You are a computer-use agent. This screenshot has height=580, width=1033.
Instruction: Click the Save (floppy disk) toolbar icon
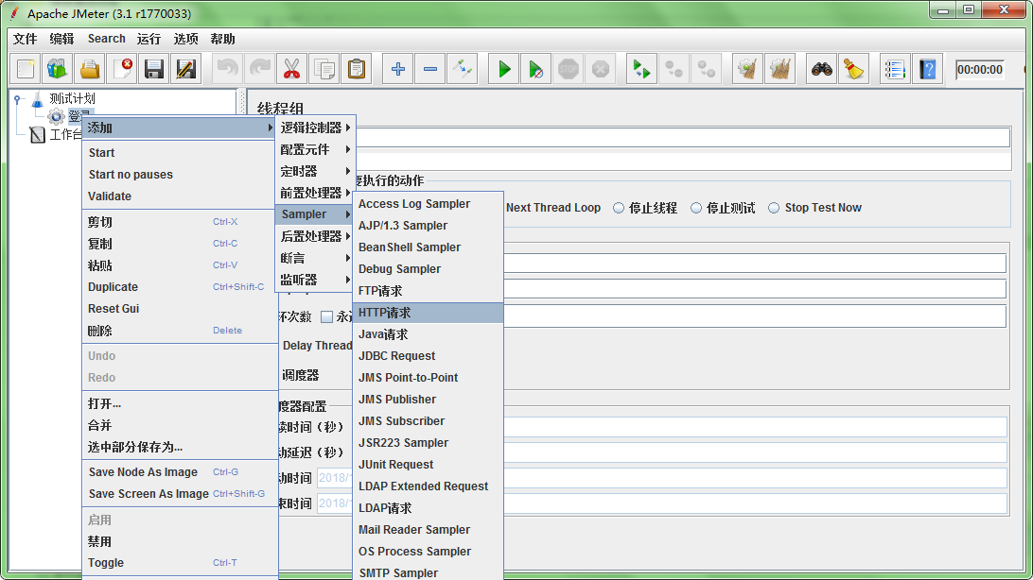click(x=154, y=69)
